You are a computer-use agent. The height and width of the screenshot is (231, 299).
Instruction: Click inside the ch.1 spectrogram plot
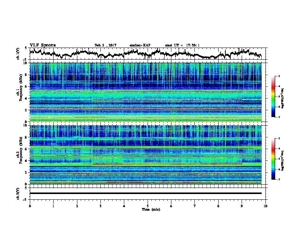point(146,92)
